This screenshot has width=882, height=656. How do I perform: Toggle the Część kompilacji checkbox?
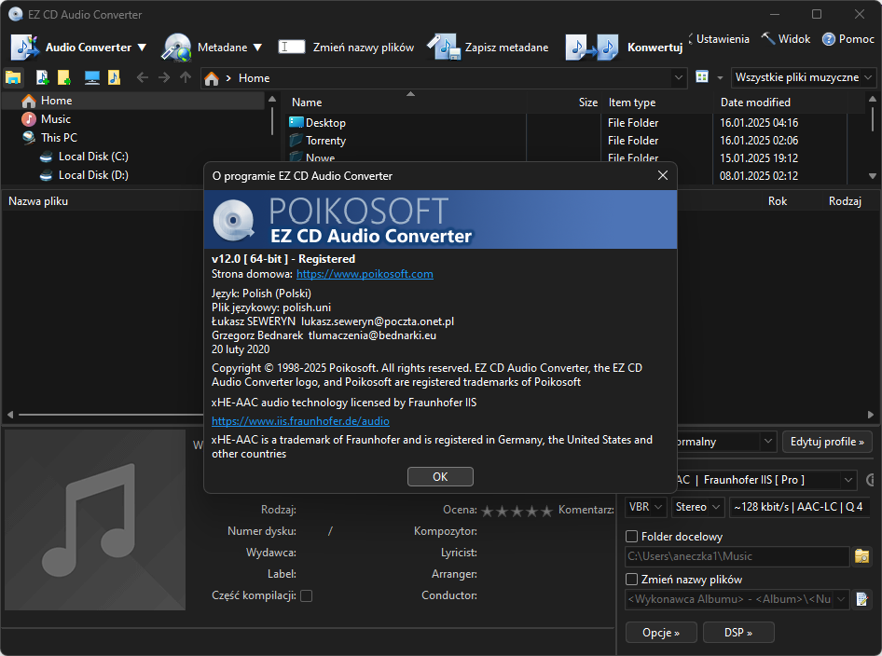click(307, 595)
